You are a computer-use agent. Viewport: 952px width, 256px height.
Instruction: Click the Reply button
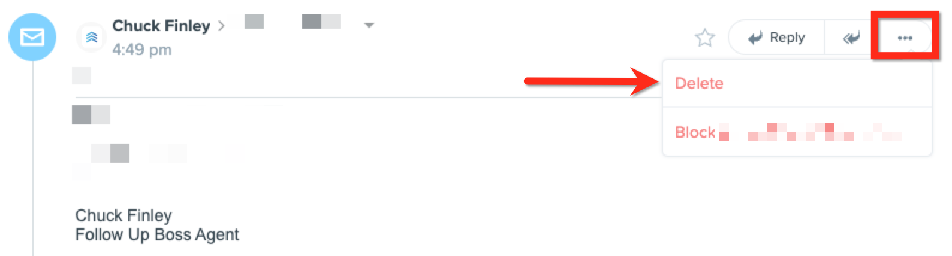(777, 38)
